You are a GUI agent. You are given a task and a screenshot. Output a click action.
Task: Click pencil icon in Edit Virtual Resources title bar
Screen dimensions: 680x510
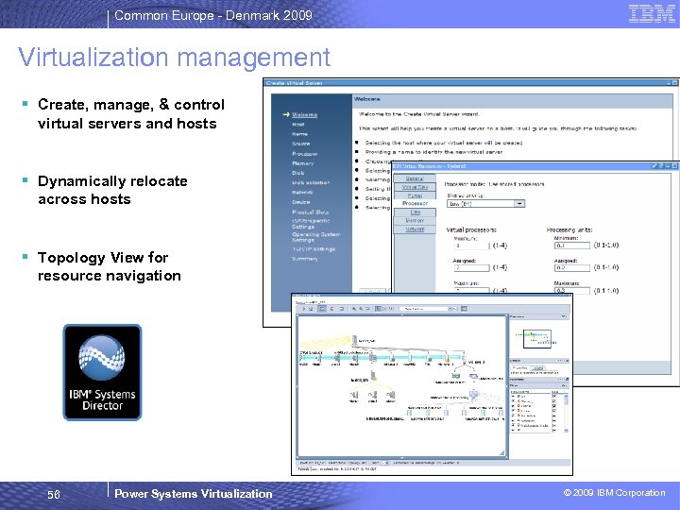pos(654,166)
